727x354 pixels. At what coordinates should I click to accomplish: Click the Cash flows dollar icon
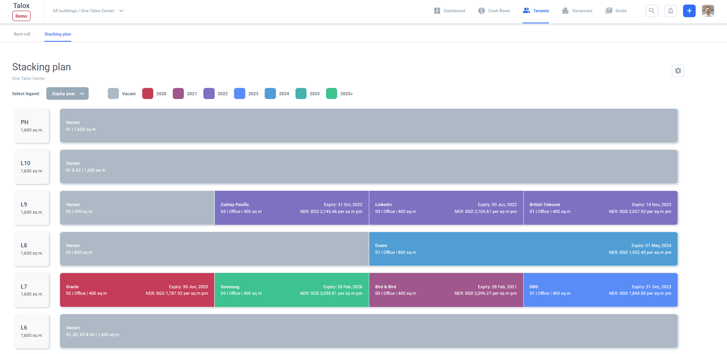pyautogui.click(x=482, y=11)
